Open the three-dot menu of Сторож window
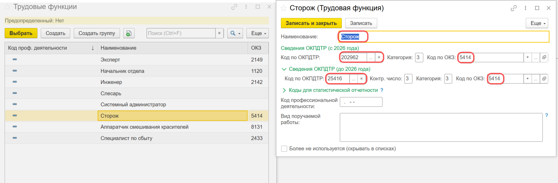558x183 pixels. (x=525, y=8)
